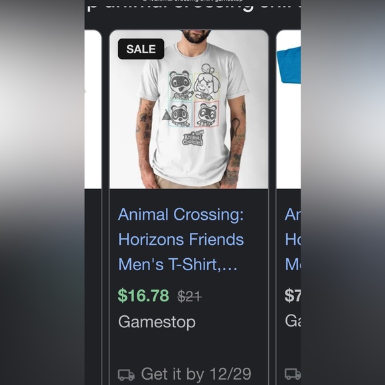
Task: Click the Animal Crossing logo printed on the shirt
Action: click(x=193, y=139)
